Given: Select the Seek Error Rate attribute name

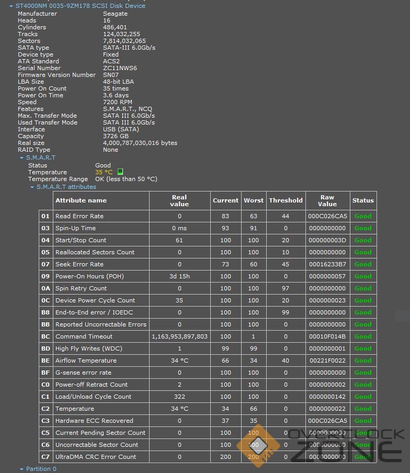Looking at the screenshot, I should point(79,264).
